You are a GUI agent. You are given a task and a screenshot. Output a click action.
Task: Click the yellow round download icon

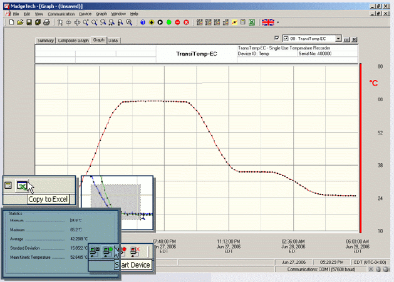152,23
